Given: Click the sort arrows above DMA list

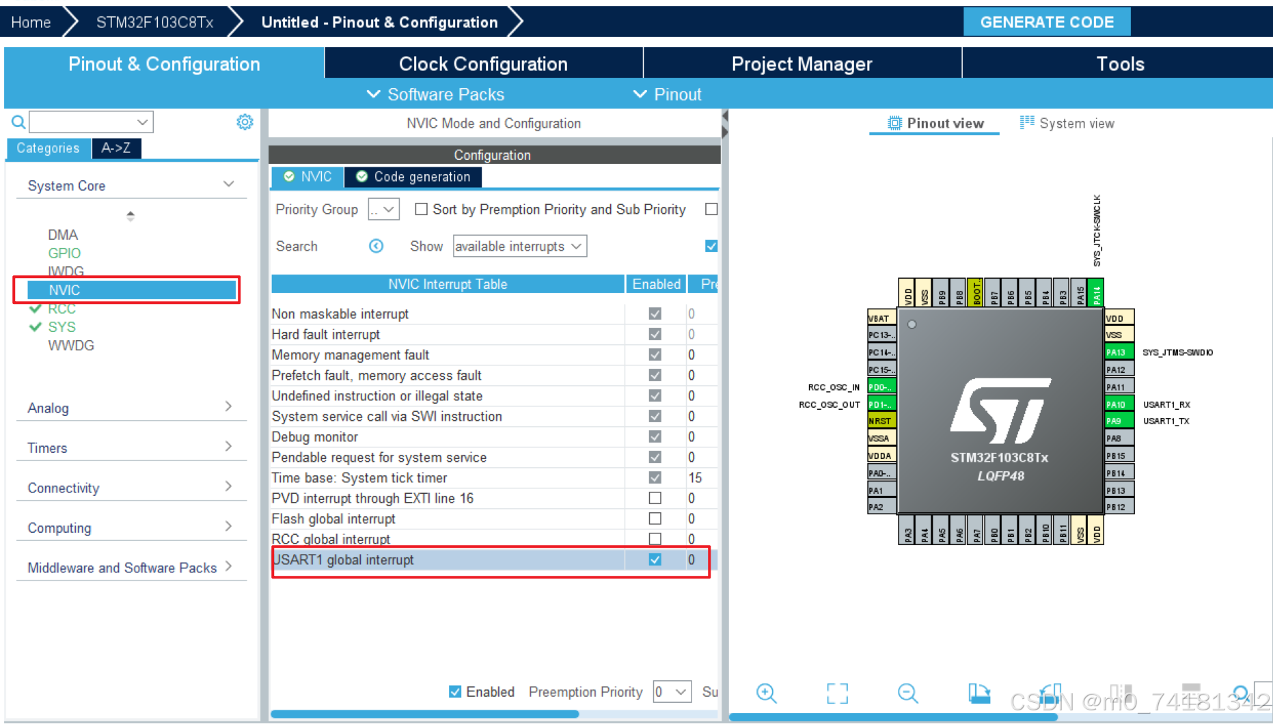Looking at the screenshot, I should [131, 216].
